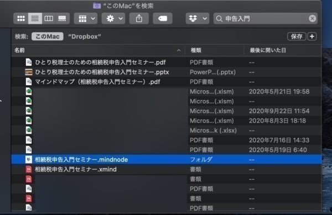Click XMind icon of 相続税申告入門セミナー.xmind
Viewport: 332px width, 215px height.
tap(29, 169)
